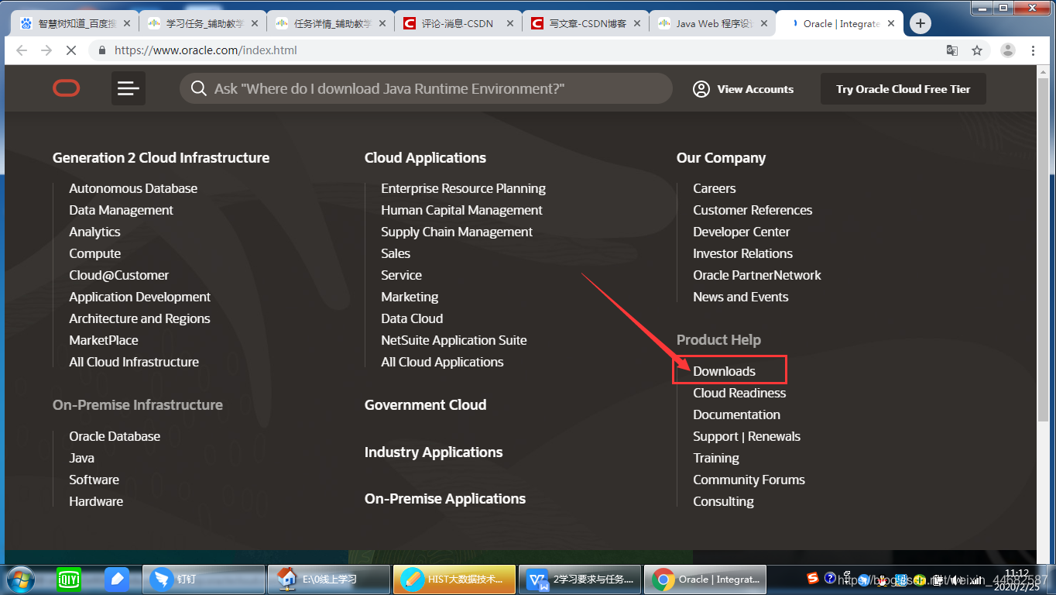Image resolution: width=1056 pixels, height=595 pixels.
Task: Switch to the 写文章-CSDN博客 tab
Action: pos(585,23)
